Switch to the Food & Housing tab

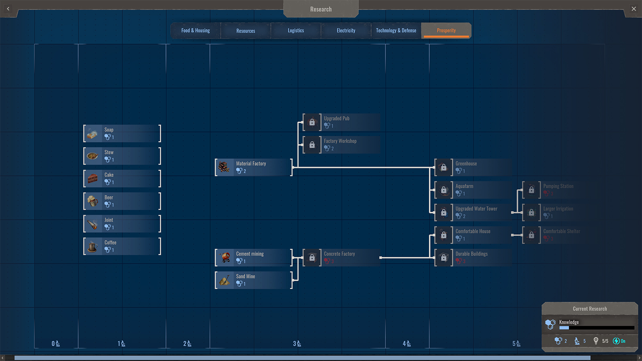coord(195,30)
